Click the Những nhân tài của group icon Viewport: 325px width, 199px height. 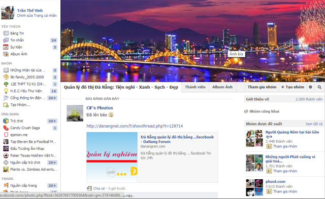coord(6,70)
